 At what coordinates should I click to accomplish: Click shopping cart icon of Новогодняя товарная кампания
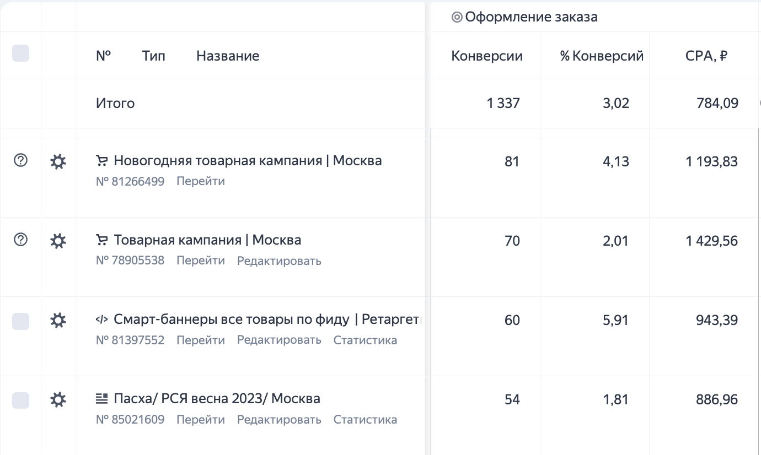pyautogui.click(x=102, y=161)
